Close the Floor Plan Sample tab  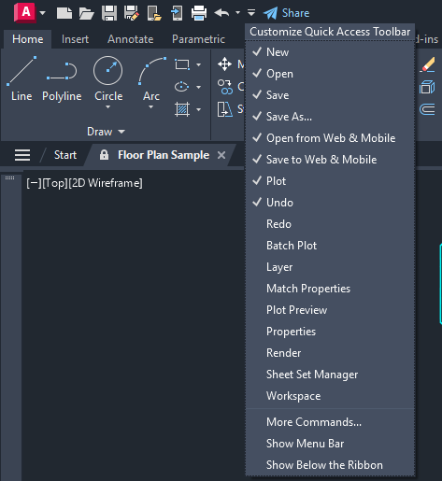point(221,155)
